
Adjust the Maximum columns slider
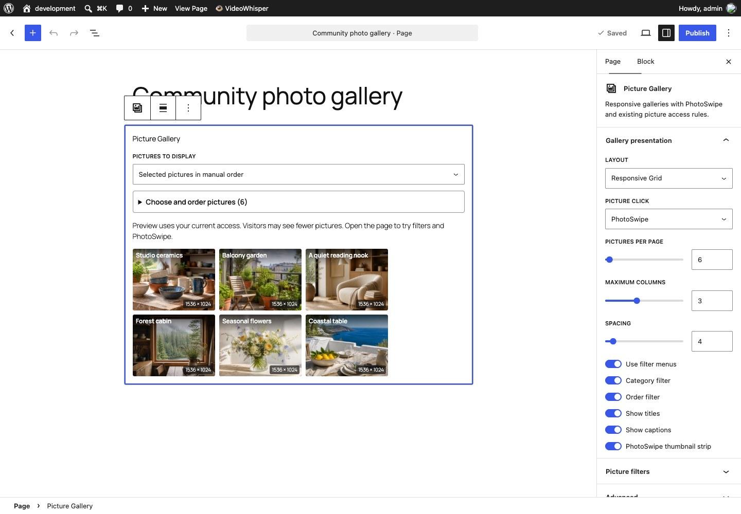pyautogui.click(x=644, y=301)
